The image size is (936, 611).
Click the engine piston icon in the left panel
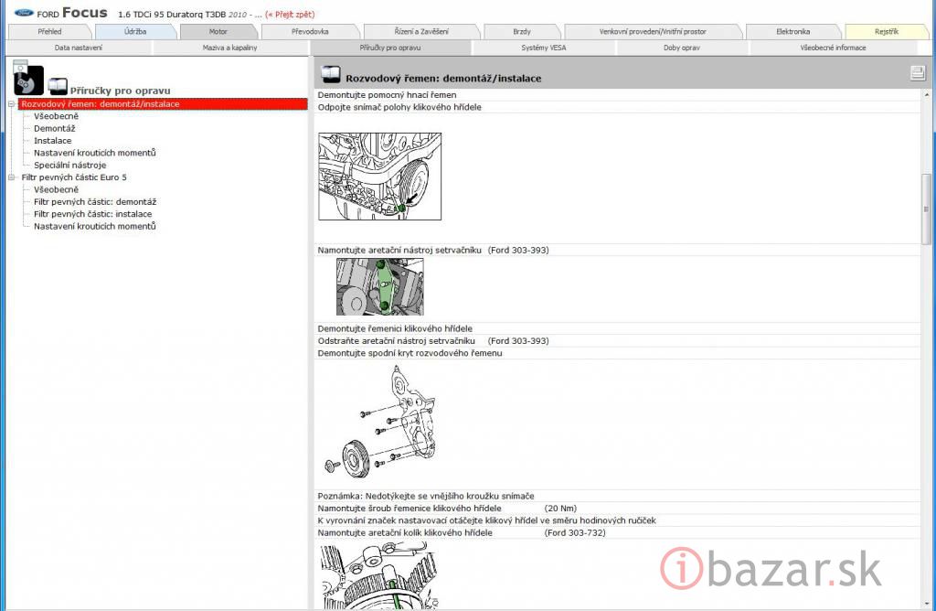[28, 80]
